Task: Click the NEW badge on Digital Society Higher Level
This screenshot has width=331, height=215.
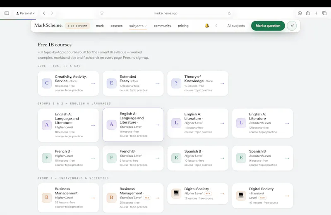Action: (208, 193)
